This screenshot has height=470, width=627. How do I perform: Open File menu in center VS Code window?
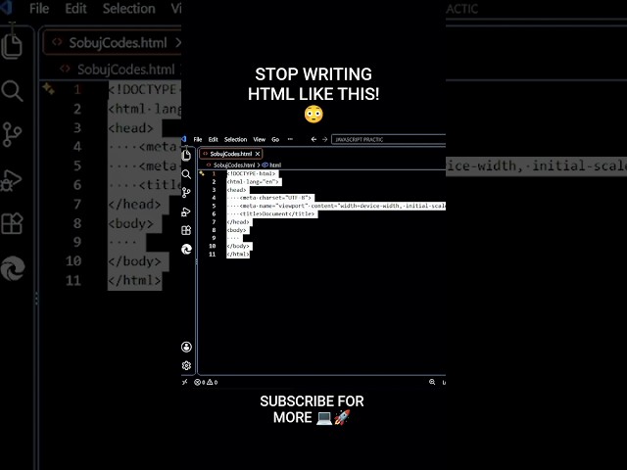point(198,139)
